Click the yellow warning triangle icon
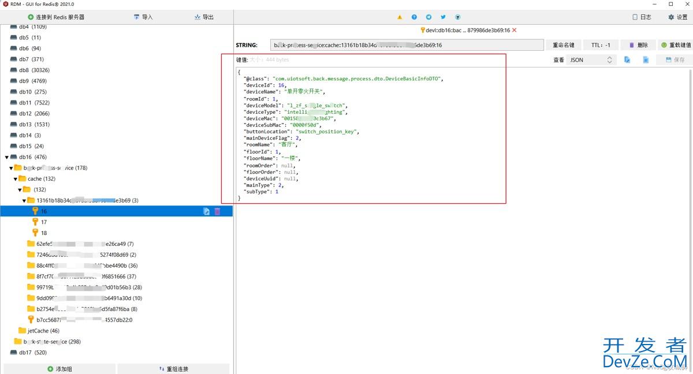The image size is (693, 374). pos(400,17)
